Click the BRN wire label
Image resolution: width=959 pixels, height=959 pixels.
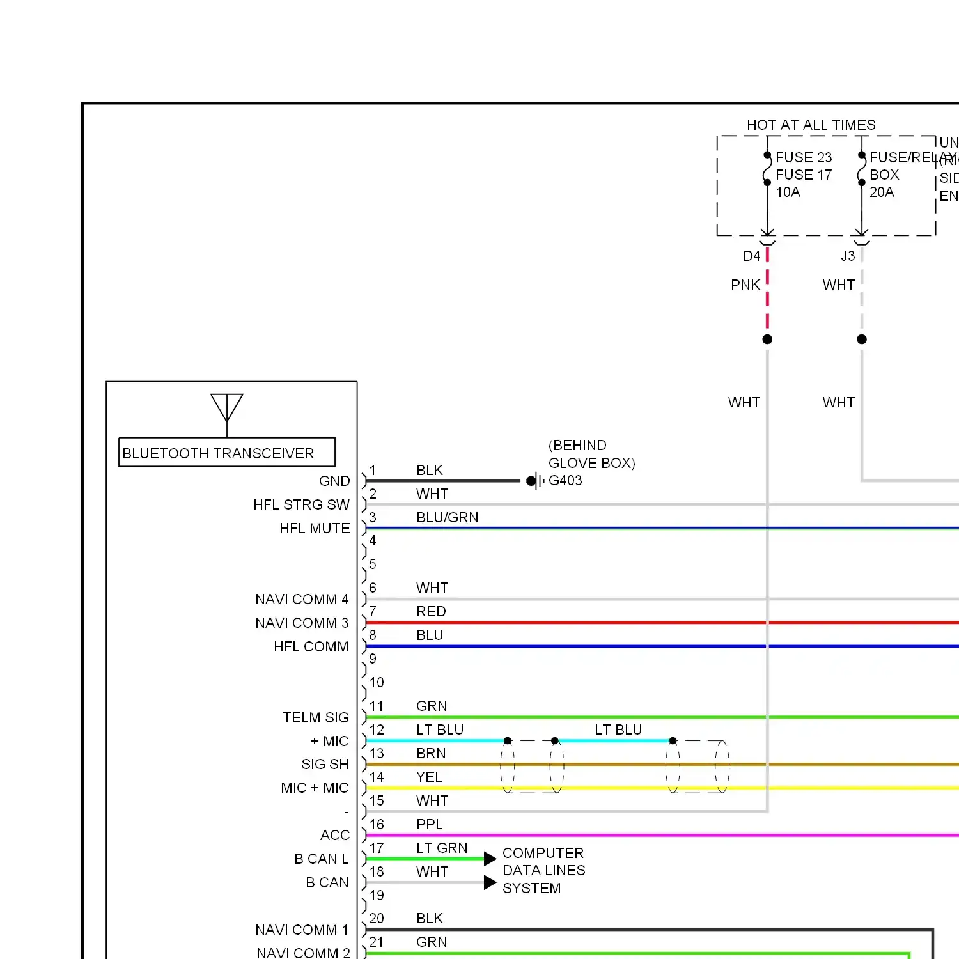(x=431, y=753)
